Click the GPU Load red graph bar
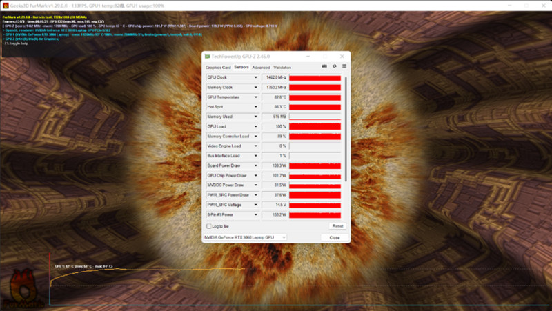552x311 pixels. 315,126
